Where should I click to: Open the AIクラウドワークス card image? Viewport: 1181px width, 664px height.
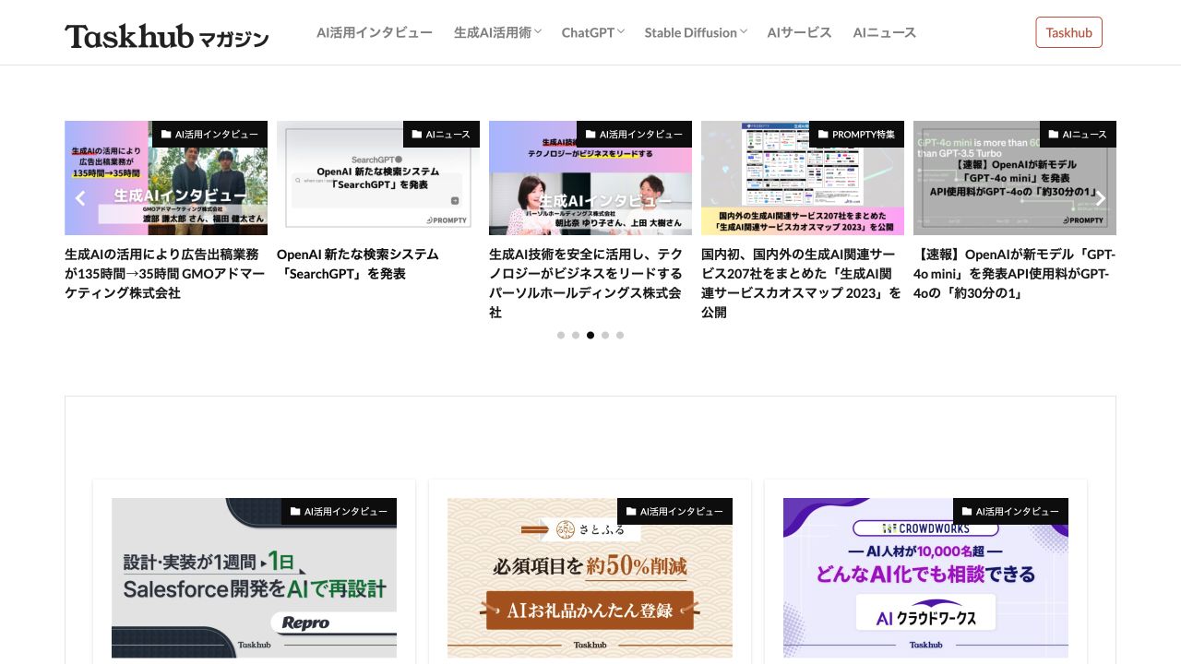[925, 578]
